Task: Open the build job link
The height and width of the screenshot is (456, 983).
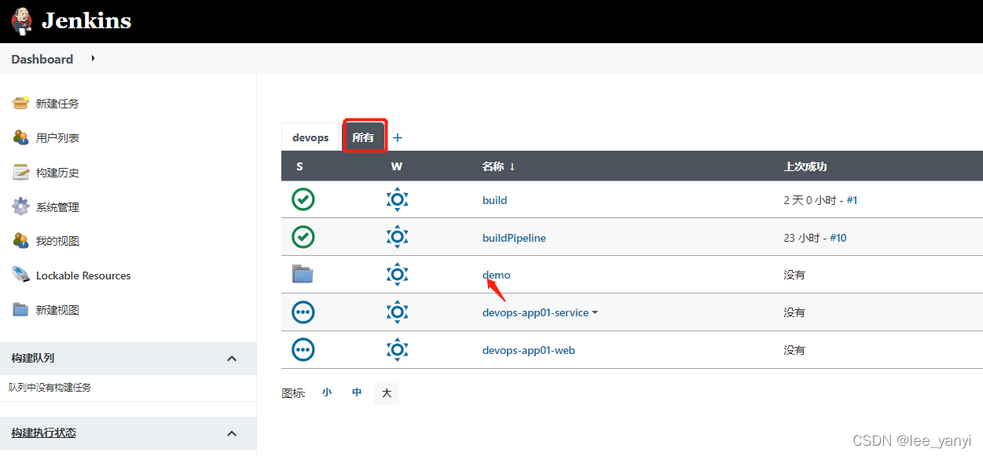Action: pos(494,200)
